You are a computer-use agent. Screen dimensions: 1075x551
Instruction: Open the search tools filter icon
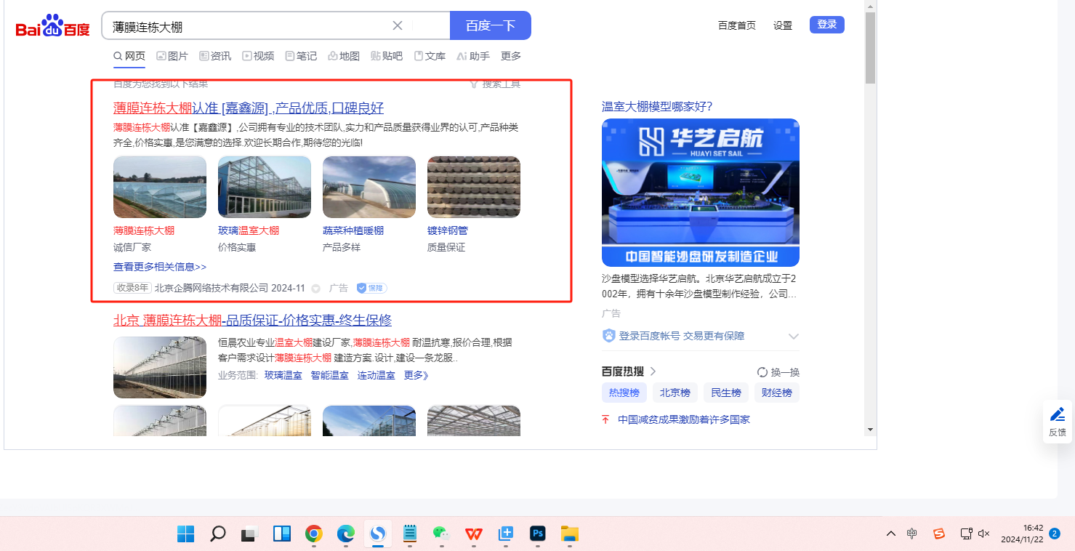click(x=474, y=84)
